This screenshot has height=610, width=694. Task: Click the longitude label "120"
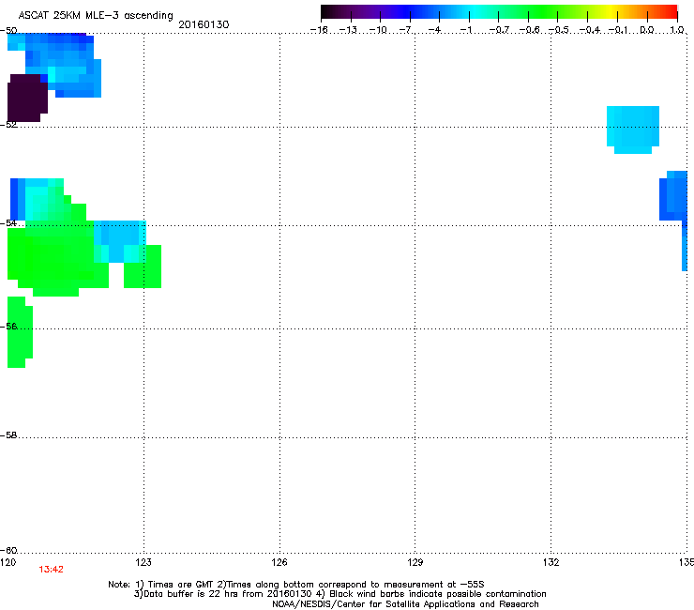(8, 562)
